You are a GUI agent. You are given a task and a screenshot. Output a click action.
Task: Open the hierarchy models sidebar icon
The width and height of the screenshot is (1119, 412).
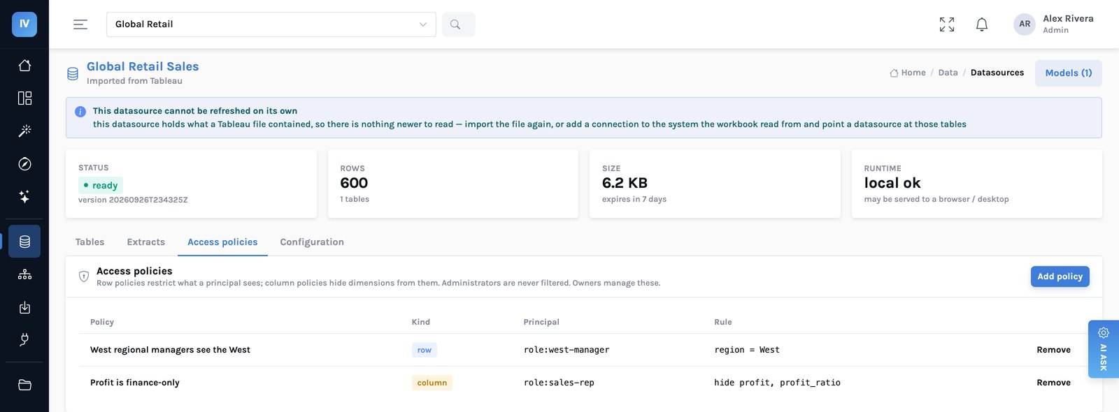click(x=24, y=274)
